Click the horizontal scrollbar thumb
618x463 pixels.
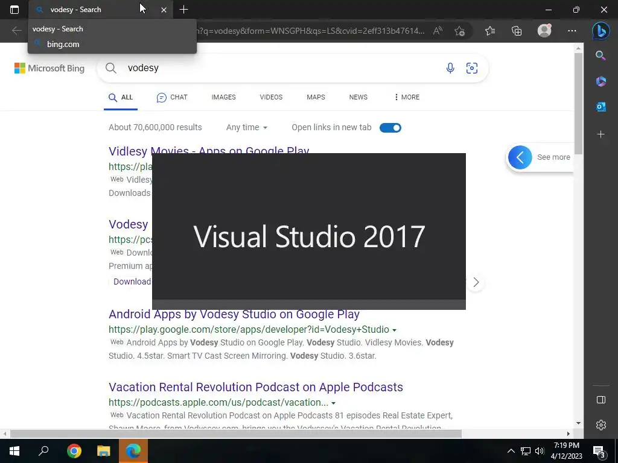click(x=236, y=433)
